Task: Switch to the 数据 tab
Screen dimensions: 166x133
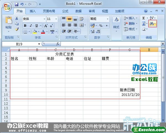Action: coord(78,11)
